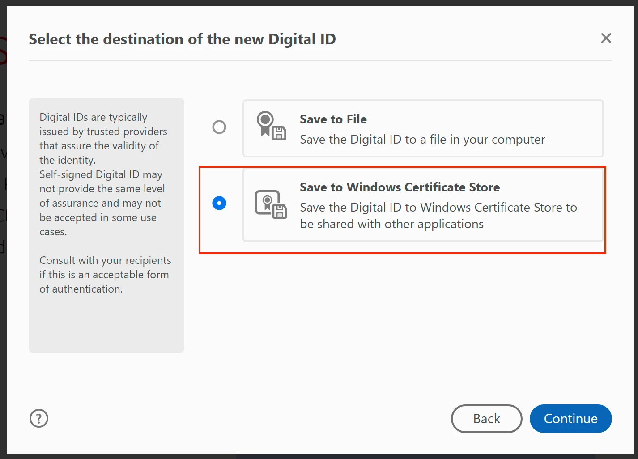
Task: Click the Windows Certificate Store icon
Action: (271, 204)
